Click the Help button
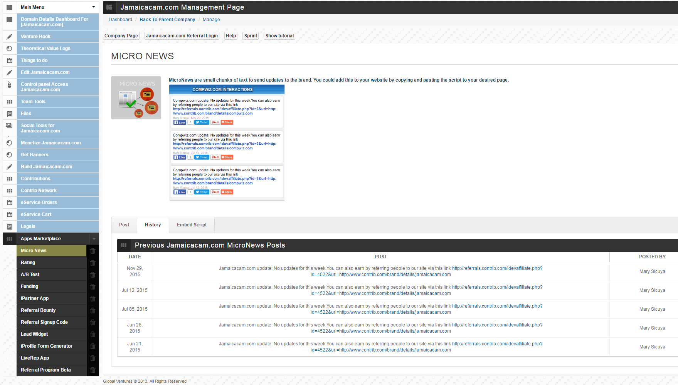The height and width of the screenshot is (385, 678). pos(231,36)
